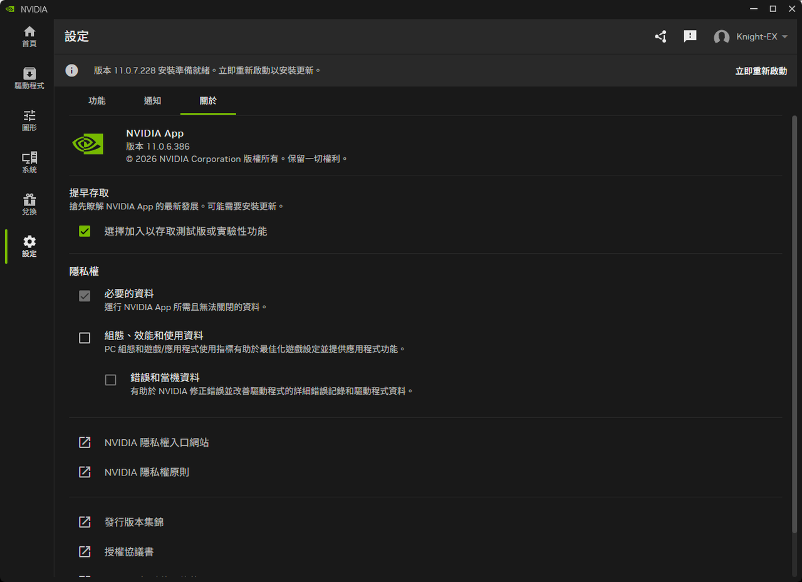This screenshot has width=802, height=582.
Task: Click the share icon in the header
Action: [x=660, y=36]
